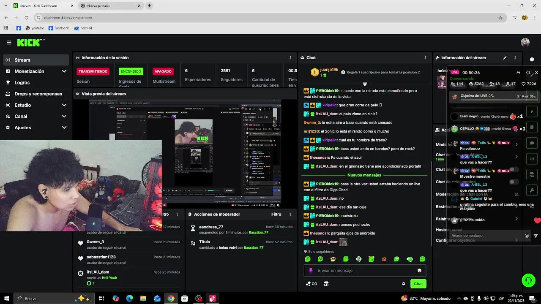
Task: Open Logros in the sidebar
Action: coord(36,83)
